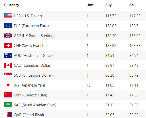Click the United States flag icon
The width and height of the screenshot is (146, 118).
pyautogui.click(x=8, y=16)
